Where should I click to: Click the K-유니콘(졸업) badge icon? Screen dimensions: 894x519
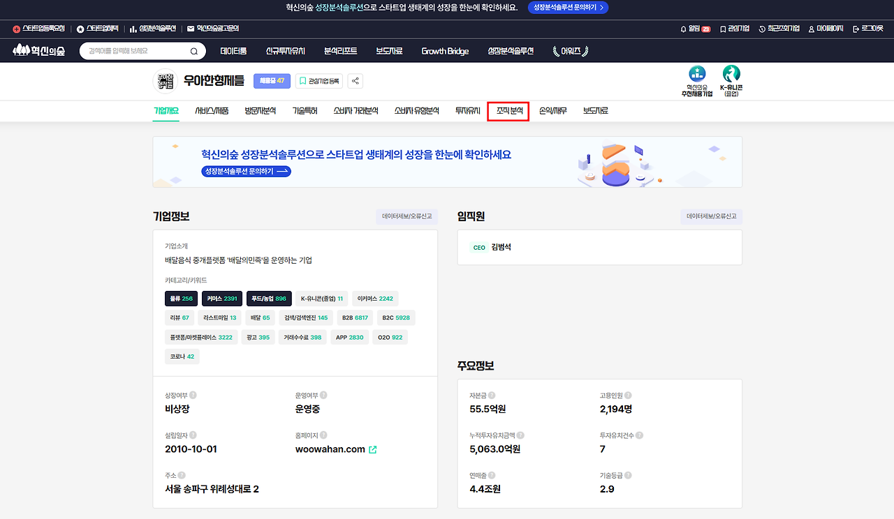point(731,73)
